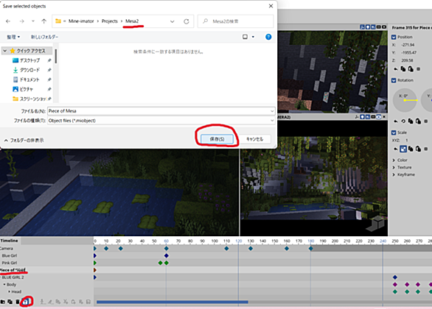Open the blue help icon in save dialog
432x309 pixels.
[x=268, y=37]
